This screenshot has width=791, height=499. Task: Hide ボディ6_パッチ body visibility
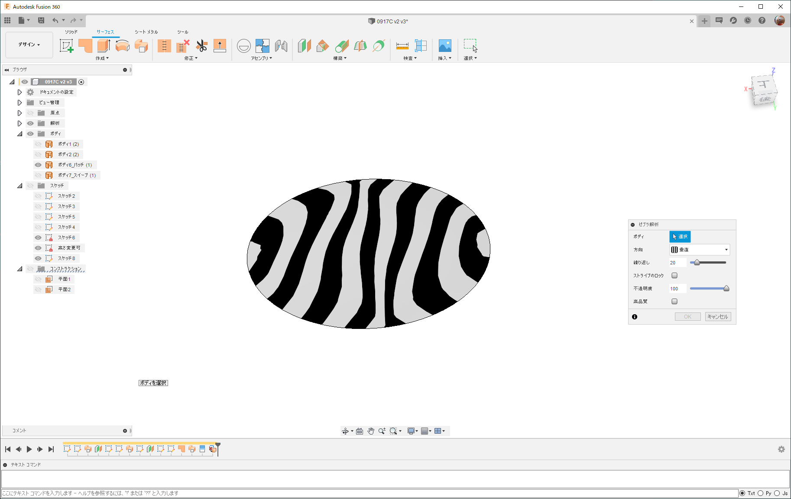click(x=38, y=165)
